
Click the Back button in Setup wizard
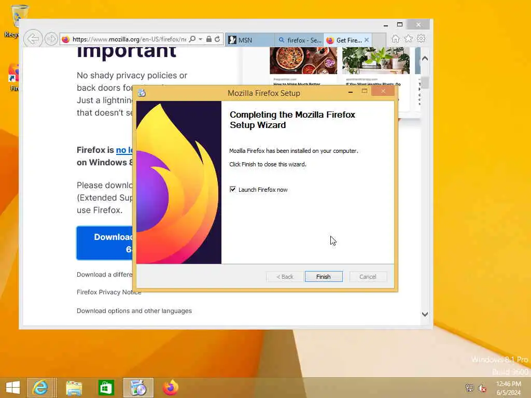tap(285, 277)
